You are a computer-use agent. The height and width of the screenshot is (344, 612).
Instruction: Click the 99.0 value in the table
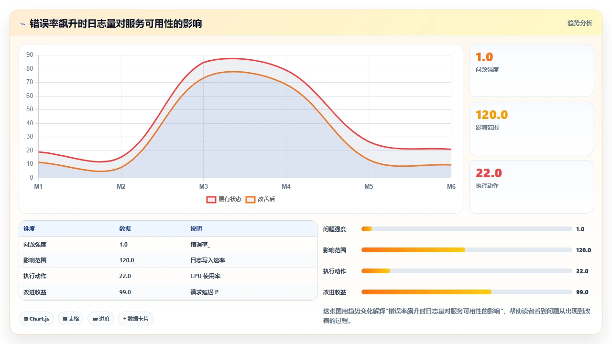click(x=125, y=292)
